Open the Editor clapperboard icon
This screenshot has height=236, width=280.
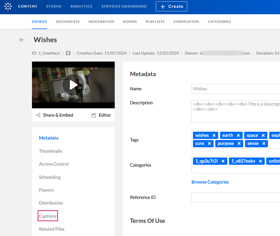tap(94, 115)
